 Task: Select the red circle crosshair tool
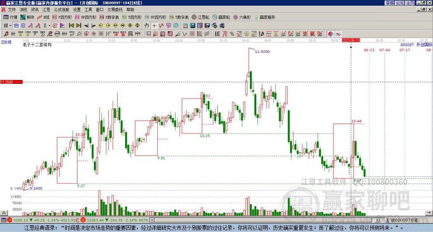[86, 34]
